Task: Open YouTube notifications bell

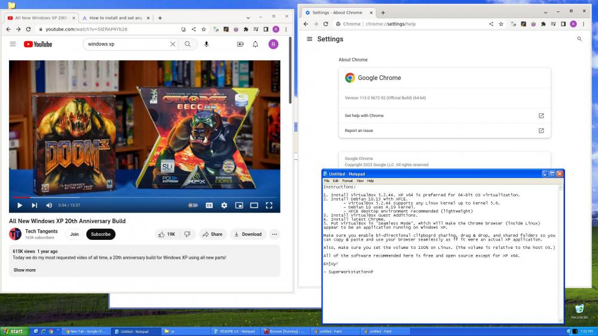Action: [255, 44]
